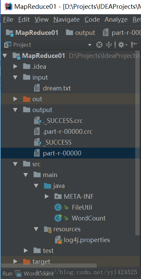
Task: Expand the META-INF folder
Action: coord(47,197)
